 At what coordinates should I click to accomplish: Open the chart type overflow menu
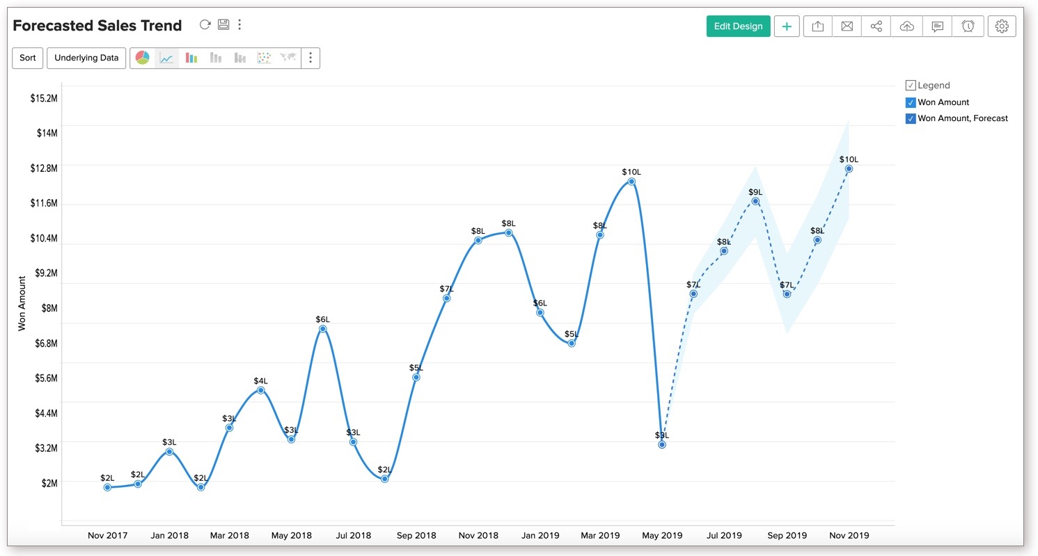[x=310, y=58]
